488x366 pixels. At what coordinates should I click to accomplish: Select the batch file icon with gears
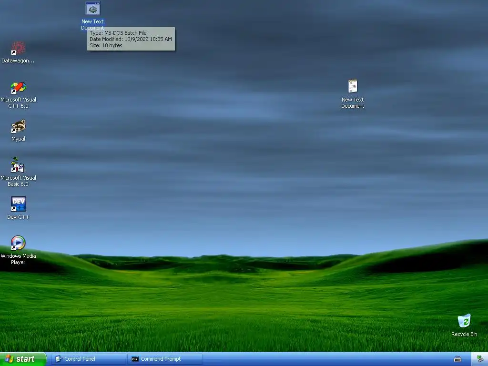(93, 9)
